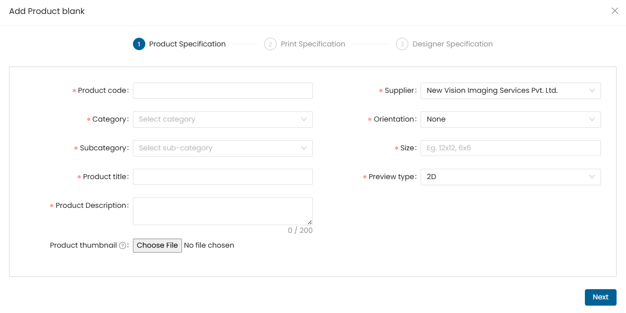The height and width of the screenshot is (313, 626).
Task: Open the Preview type dropdown
Action: (x=510, y=177)
